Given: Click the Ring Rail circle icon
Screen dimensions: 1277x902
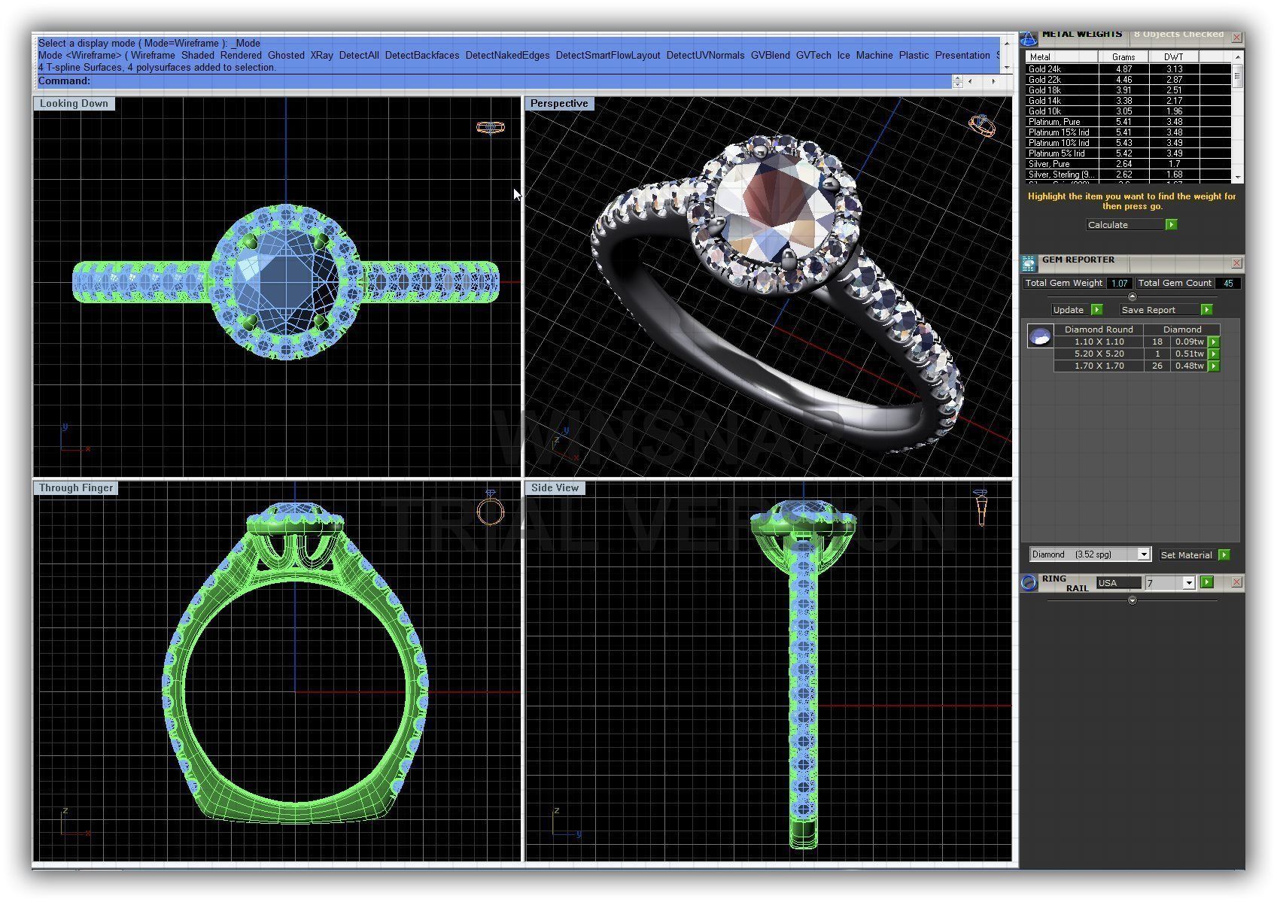Looking at the screenshot, I should point(1029,583).
